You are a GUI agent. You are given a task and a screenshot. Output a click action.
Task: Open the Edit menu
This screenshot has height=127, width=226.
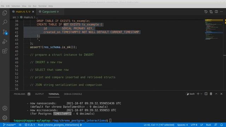[x=8, y=6]
